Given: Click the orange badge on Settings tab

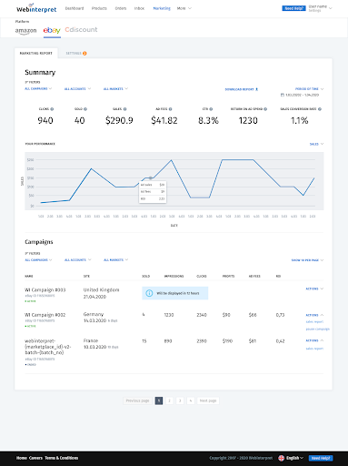Looking at the screenshot, I should point(85,54).
